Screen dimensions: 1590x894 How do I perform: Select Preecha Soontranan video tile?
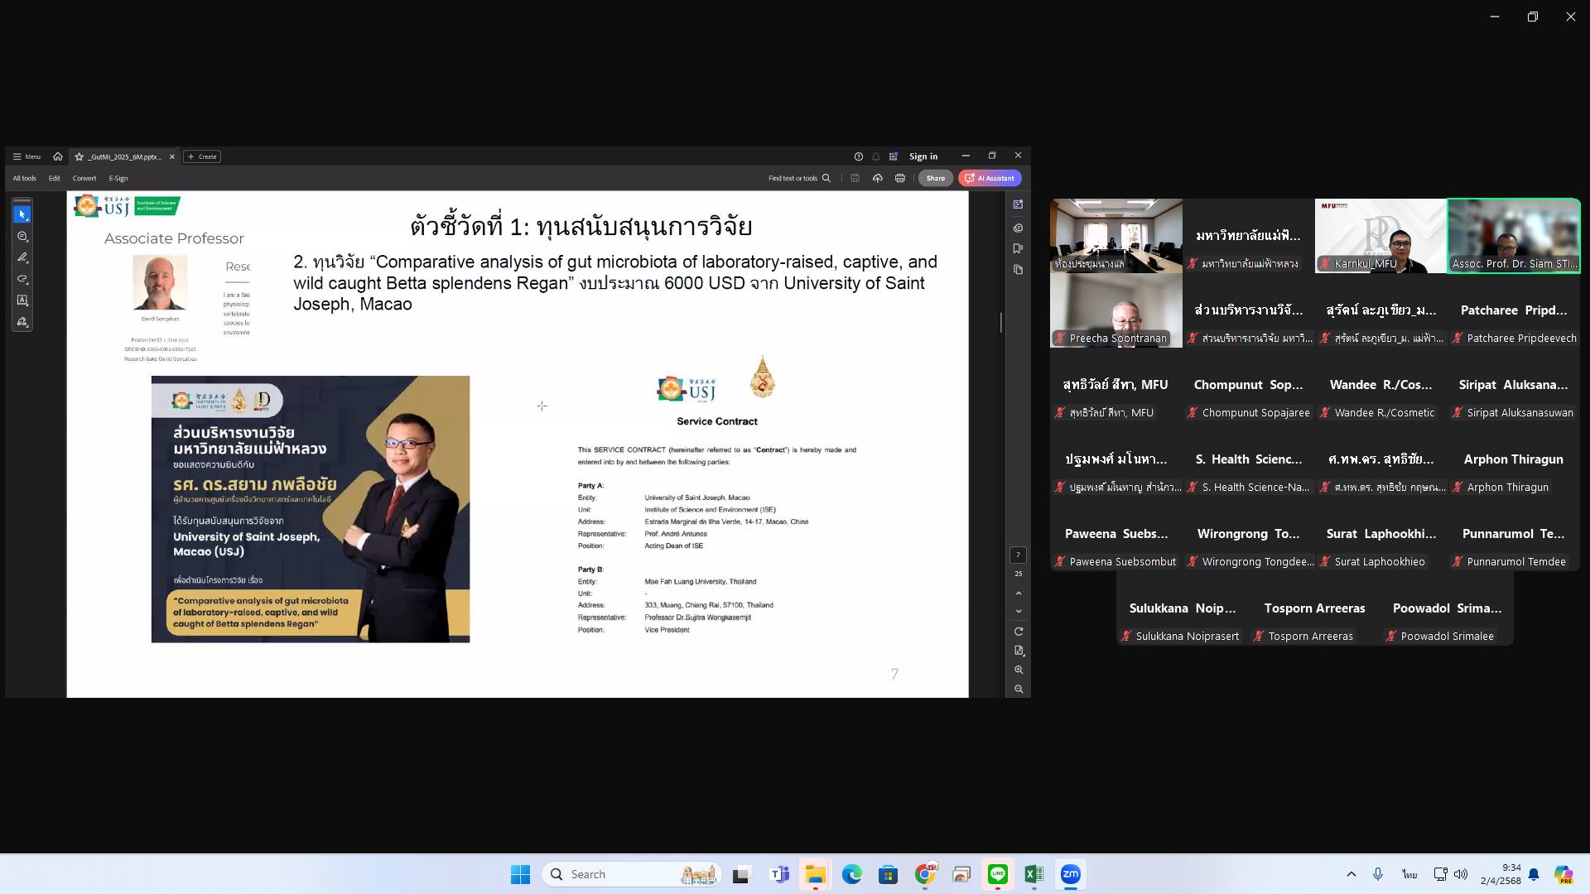1116,310
